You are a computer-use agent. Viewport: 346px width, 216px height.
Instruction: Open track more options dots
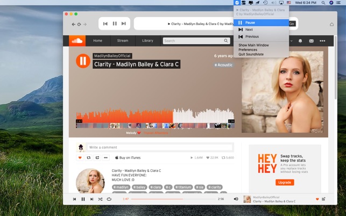106,157
